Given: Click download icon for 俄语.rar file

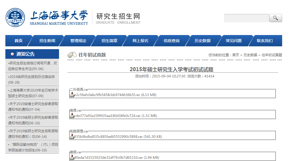Looking at the screenshot, I should click(x=72, y=116).
